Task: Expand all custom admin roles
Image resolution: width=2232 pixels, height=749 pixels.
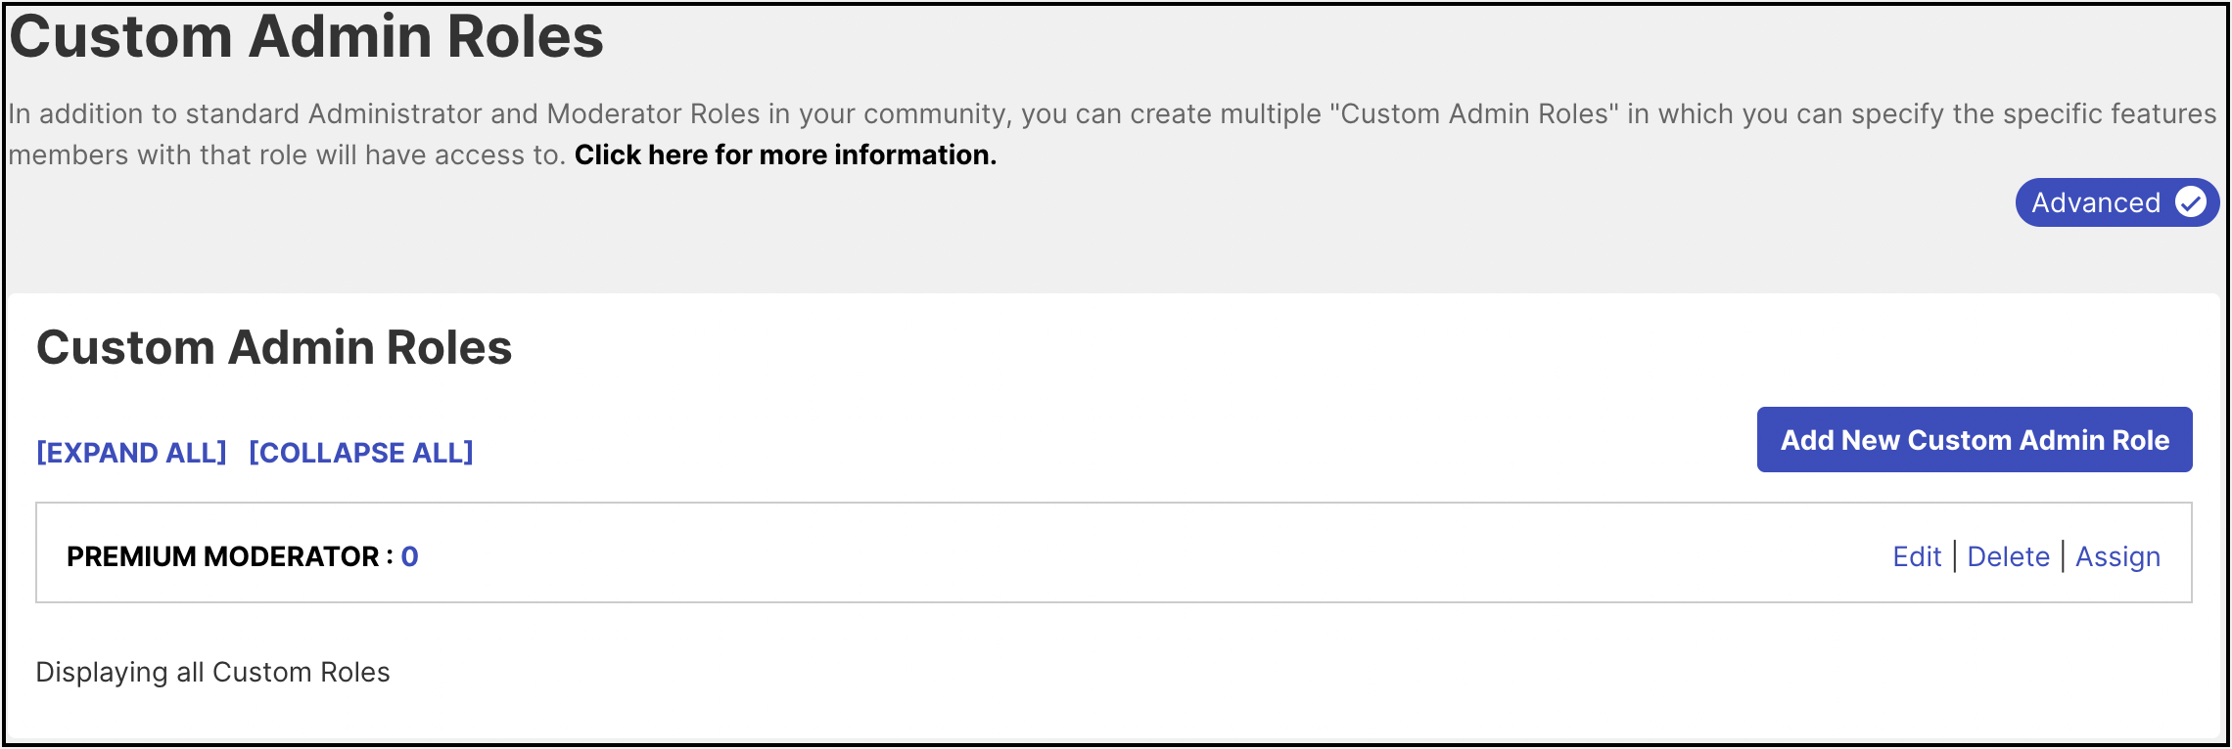Action: 131,453
